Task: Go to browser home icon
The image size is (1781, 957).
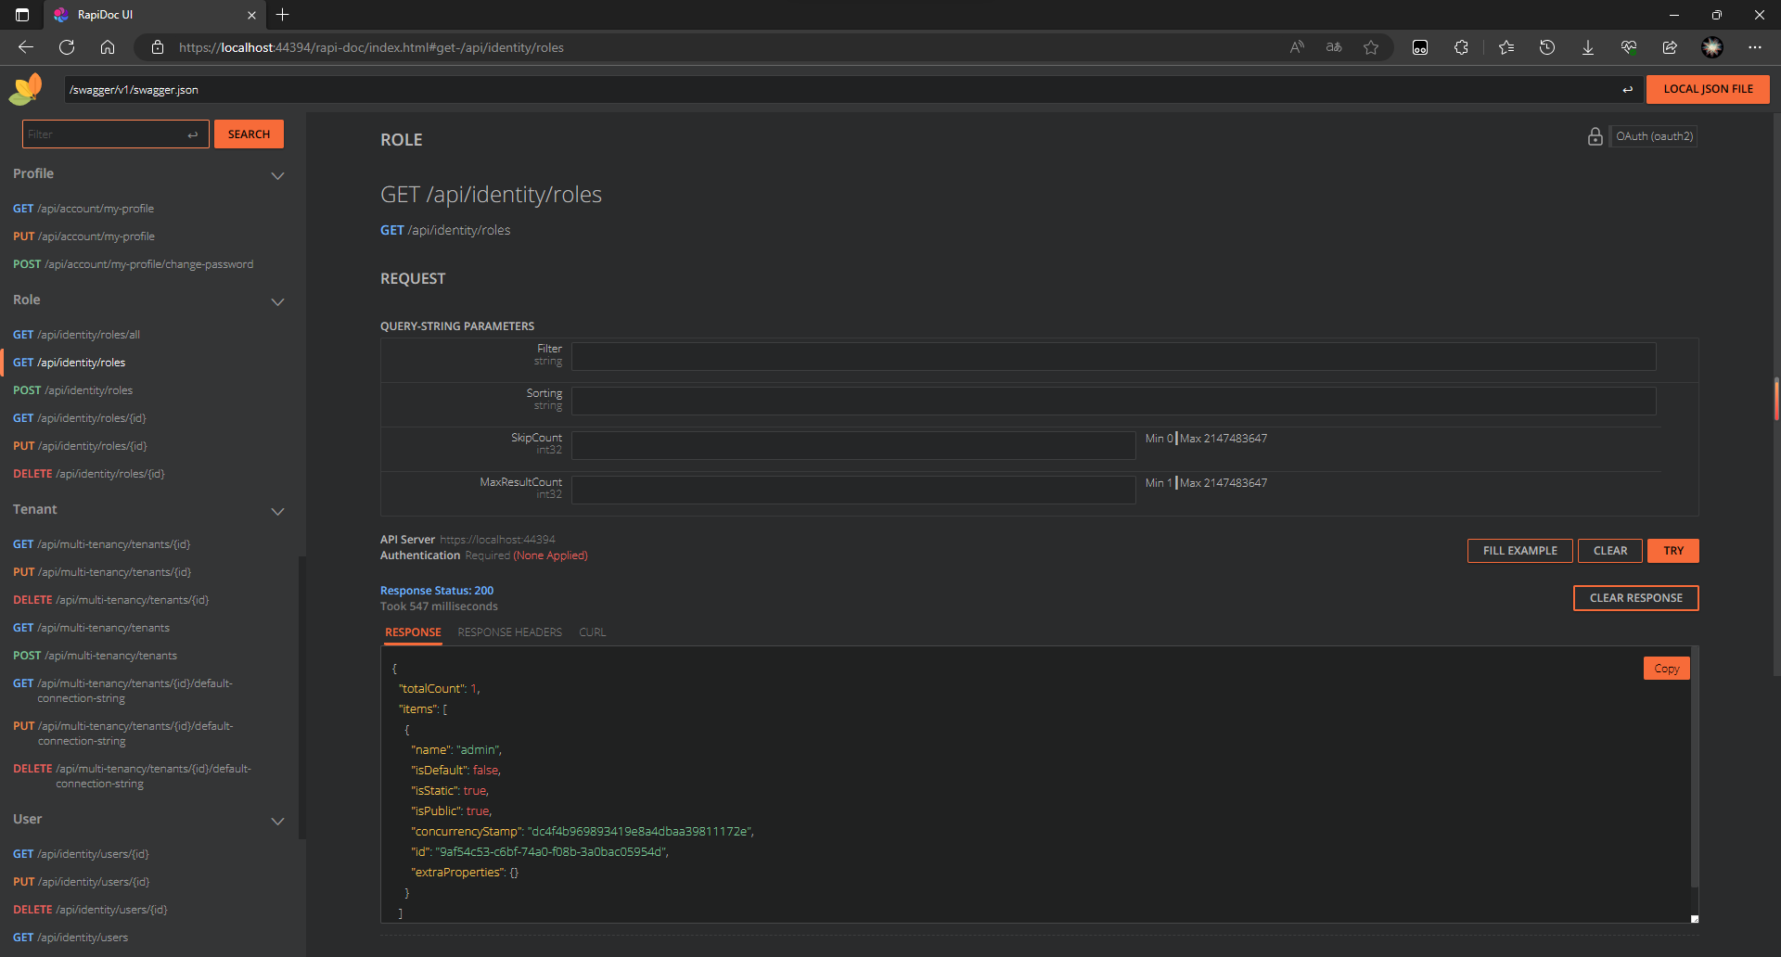Action: click(x=108, y=47)
